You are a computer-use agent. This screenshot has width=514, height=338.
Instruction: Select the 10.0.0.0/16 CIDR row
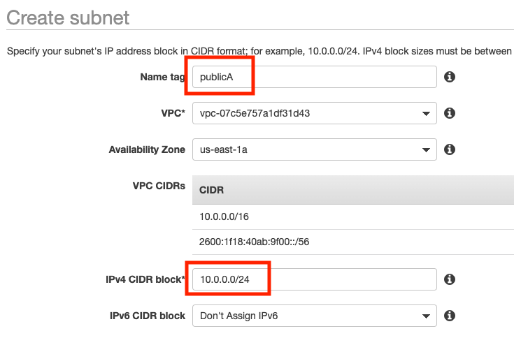click(225, 216)
